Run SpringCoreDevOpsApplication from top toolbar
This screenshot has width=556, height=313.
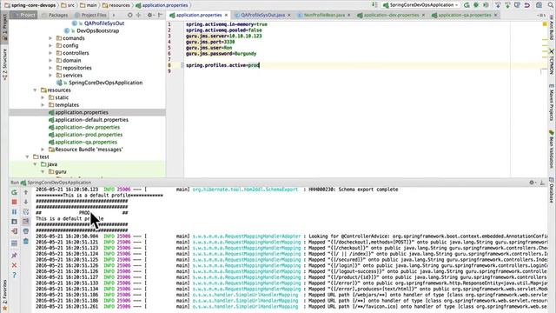[467, 5]
